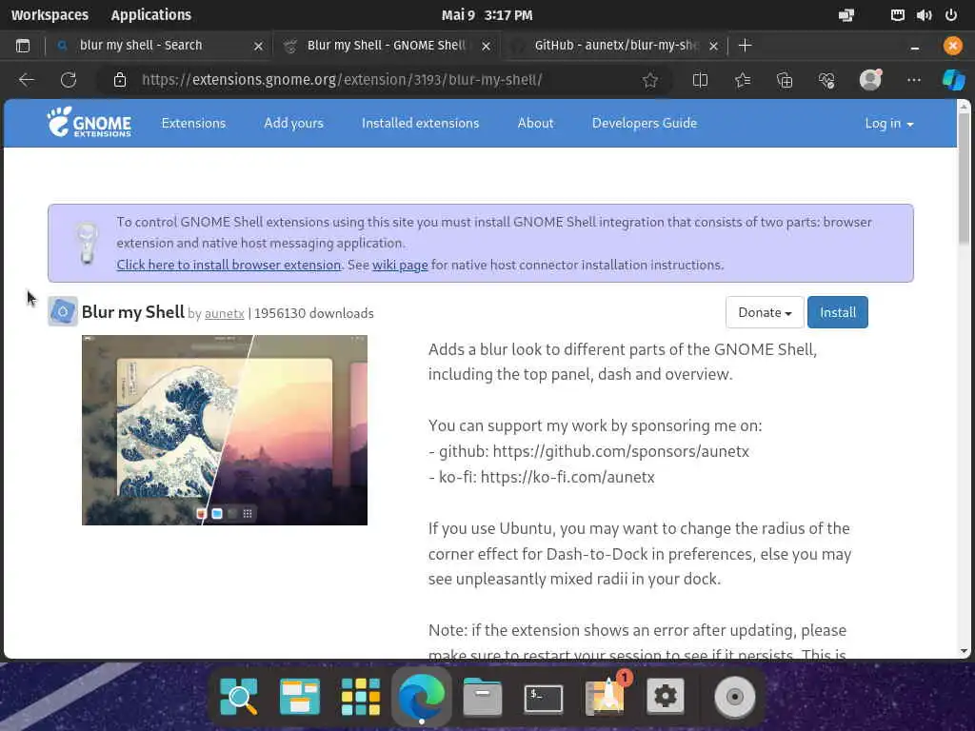
Task: Open the Blur my Shell screenshot thumbnail
Action: [225, 430]
